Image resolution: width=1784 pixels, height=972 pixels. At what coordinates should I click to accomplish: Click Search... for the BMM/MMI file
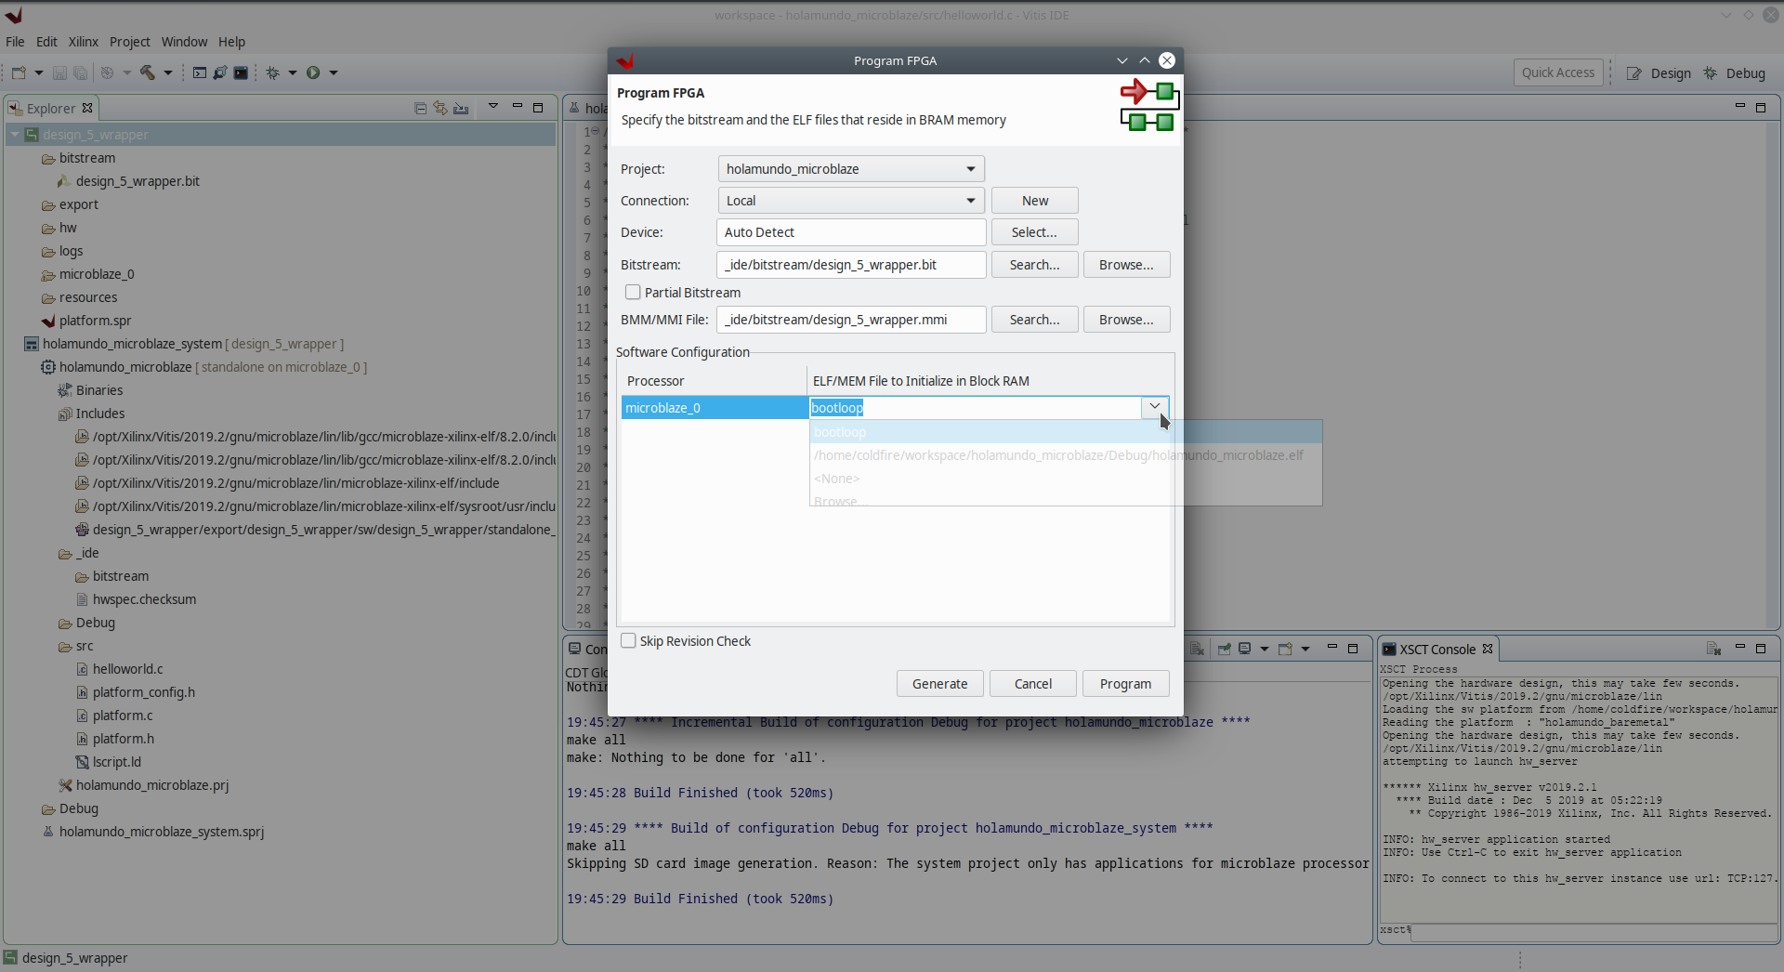[x=1035, y=320]
